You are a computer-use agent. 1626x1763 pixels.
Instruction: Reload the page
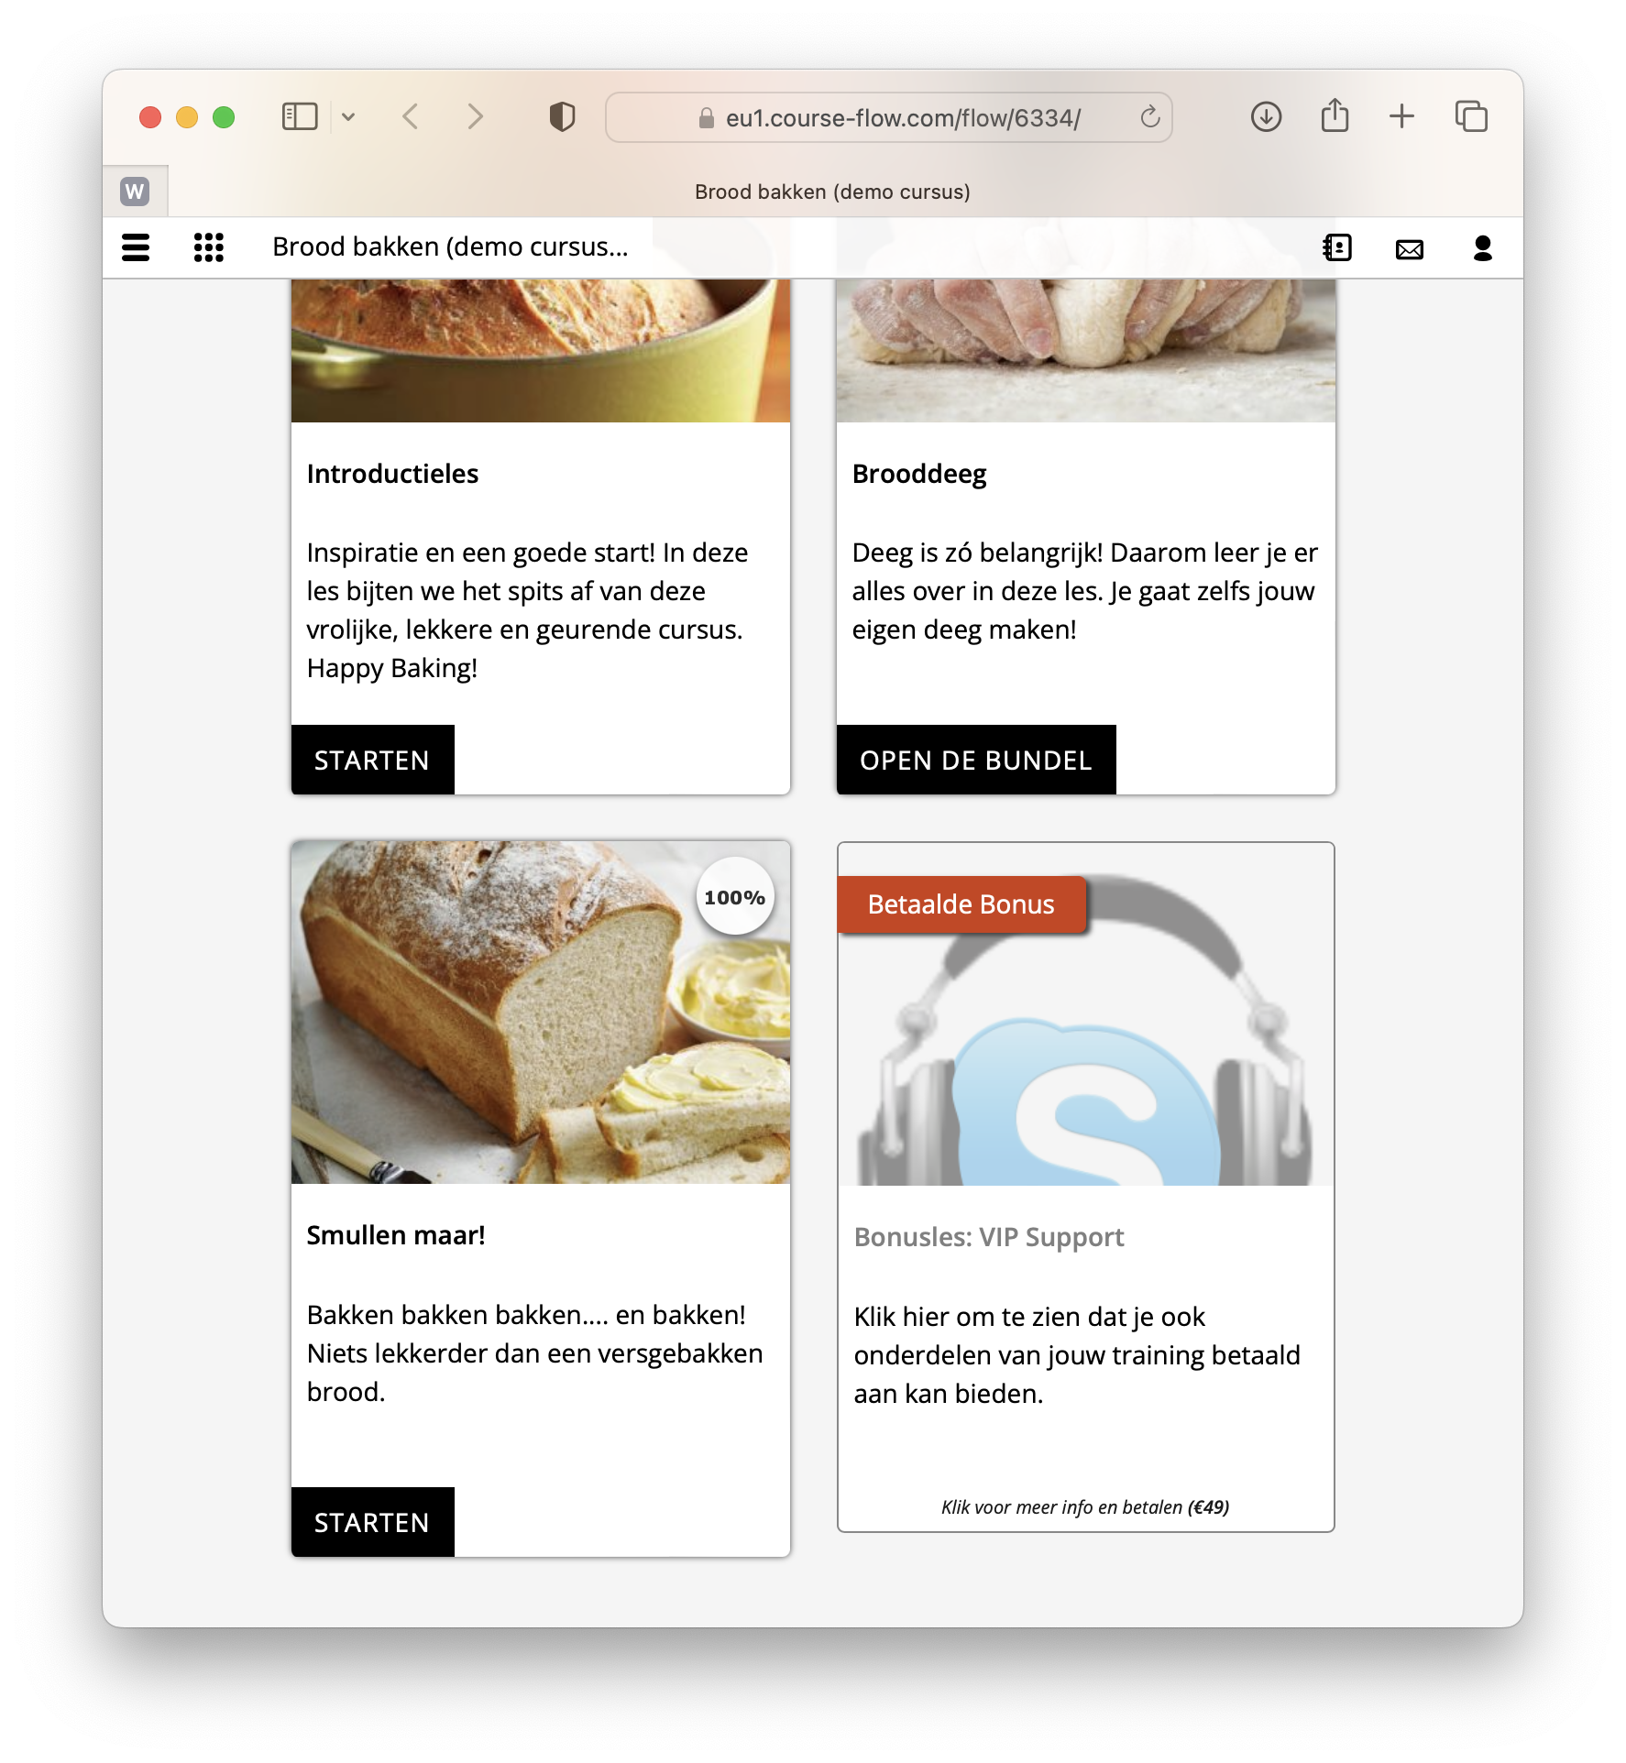pyautogui.click(x=1149, y=116)
